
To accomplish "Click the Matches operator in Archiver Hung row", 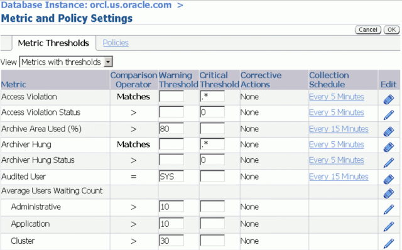I will tap(133, 144).
